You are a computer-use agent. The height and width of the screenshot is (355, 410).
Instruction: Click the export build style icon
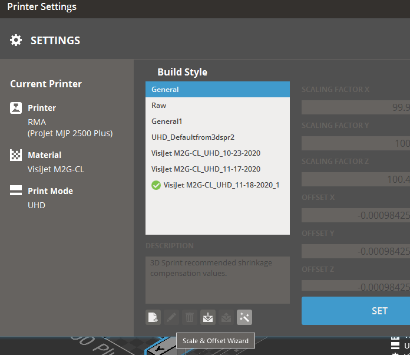pyautogui.click(x=226, y=317)
